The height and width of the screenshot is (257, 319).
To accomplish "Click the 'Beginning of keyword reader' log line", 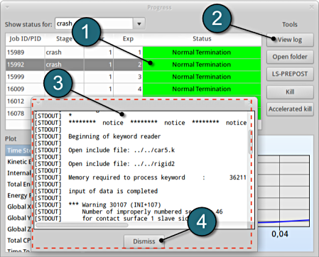I will [114, 136].
